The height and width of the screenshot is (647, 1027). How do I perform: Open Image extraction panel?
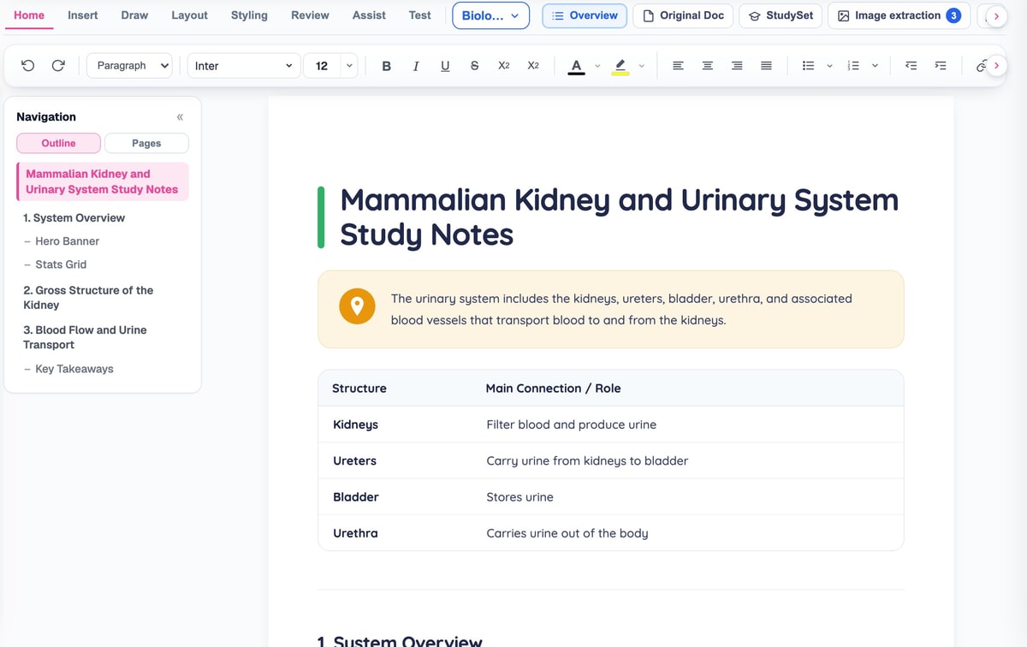pos(899,15)
